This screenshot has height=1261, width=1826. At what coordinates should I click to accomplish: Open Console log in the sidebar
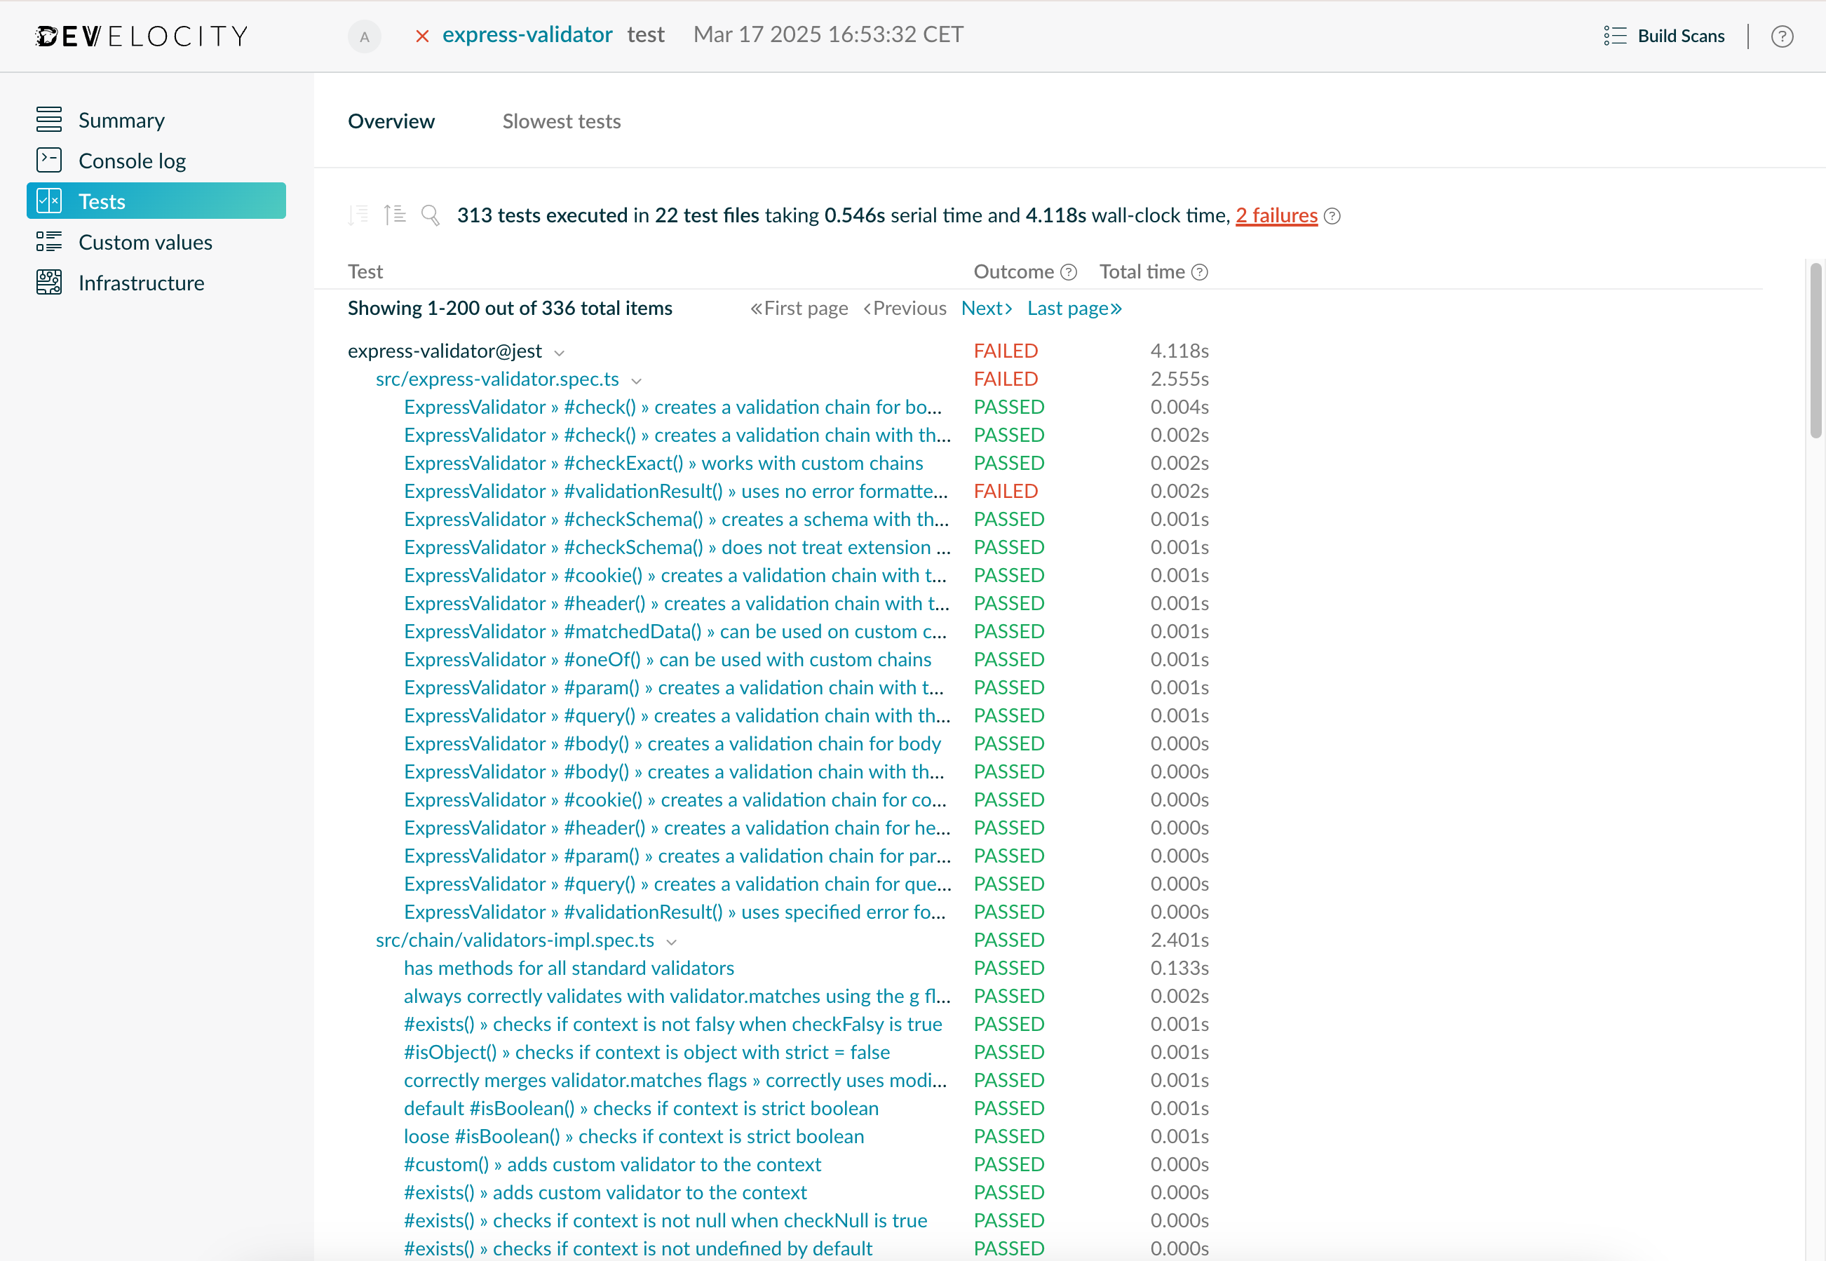coord(132,161)
